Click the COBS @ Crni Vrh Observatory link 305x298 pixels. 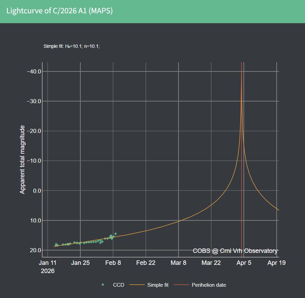(235, 250)
